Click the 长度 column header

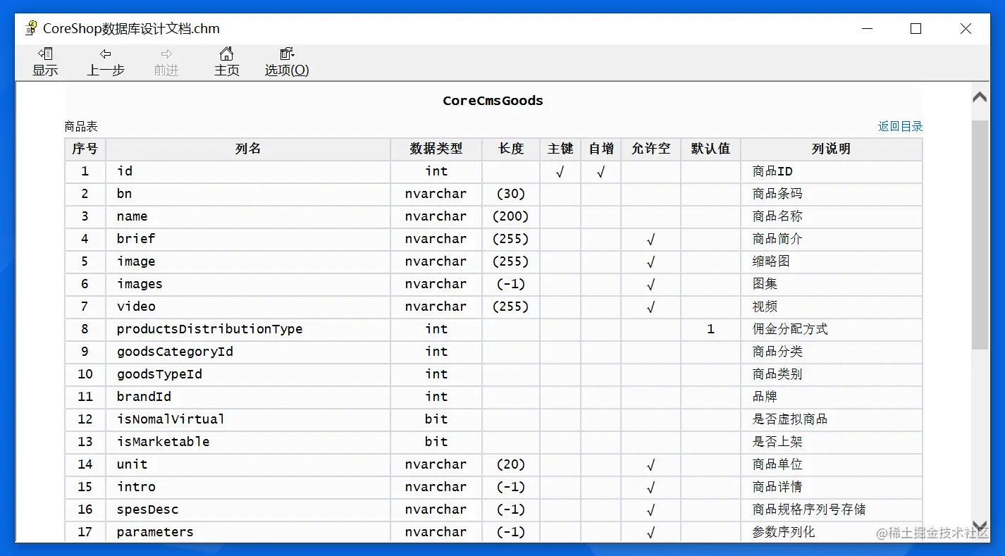pos(511,149)
